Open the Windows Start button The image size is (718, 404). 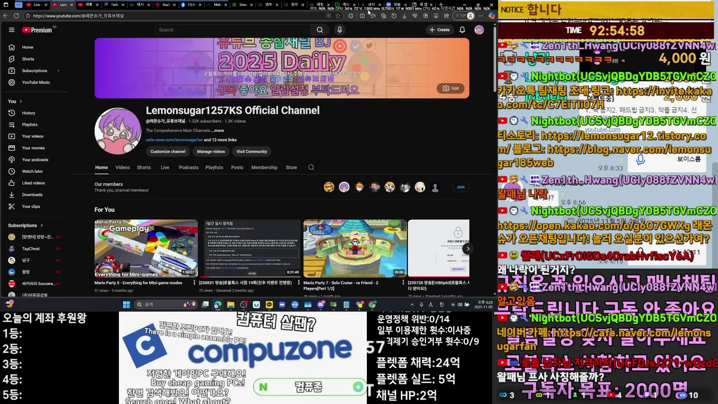click(126, 305)
